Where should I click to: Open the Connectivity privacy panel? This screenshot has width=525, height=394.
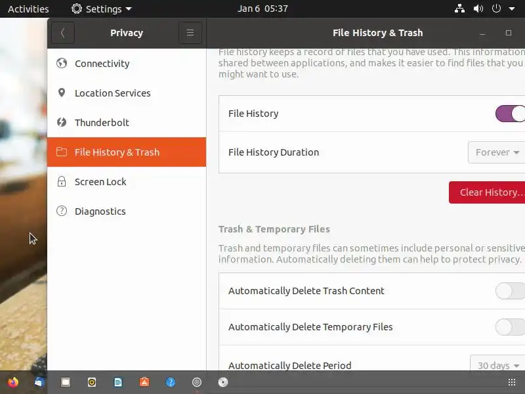click(127, 63)
